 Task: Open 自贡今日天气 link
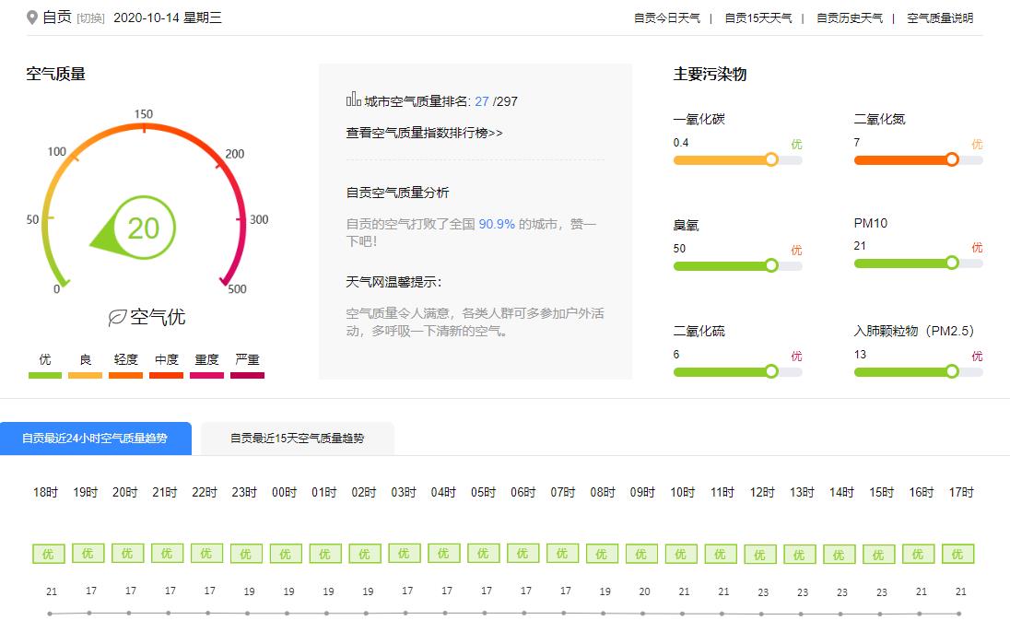pyautogui.click(x=666, y=18)
